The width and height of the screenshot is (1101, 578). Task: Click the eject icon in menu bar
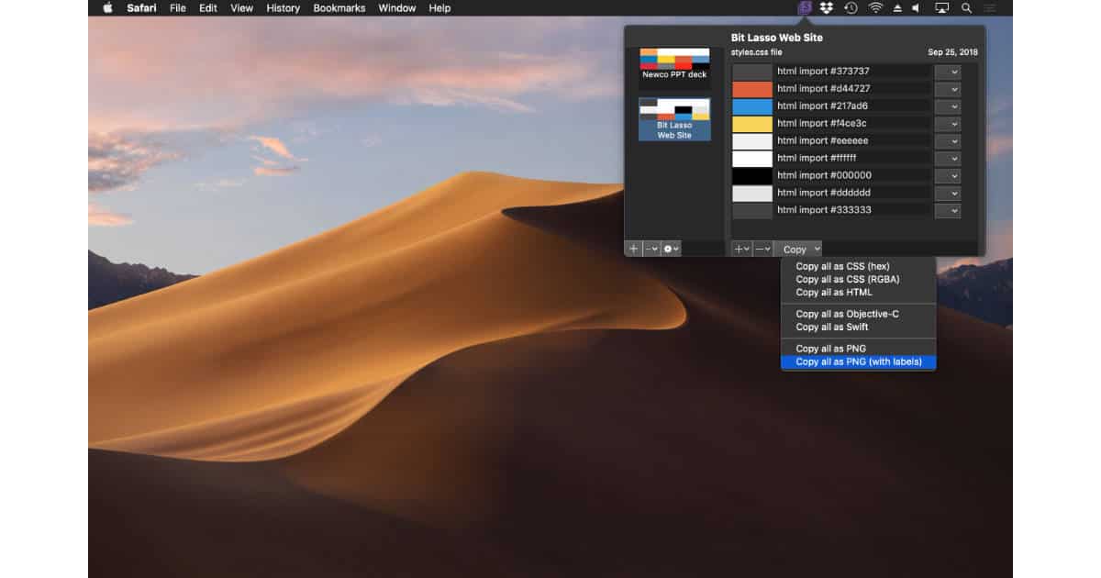(897, 8)
